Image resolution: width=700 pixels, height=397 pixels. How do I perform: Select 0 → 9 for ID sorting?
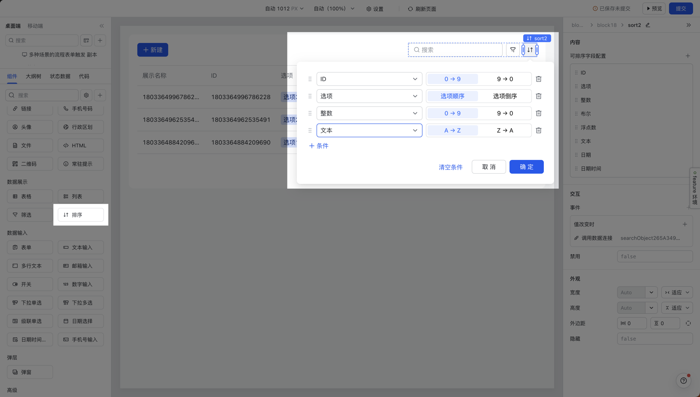453,79
